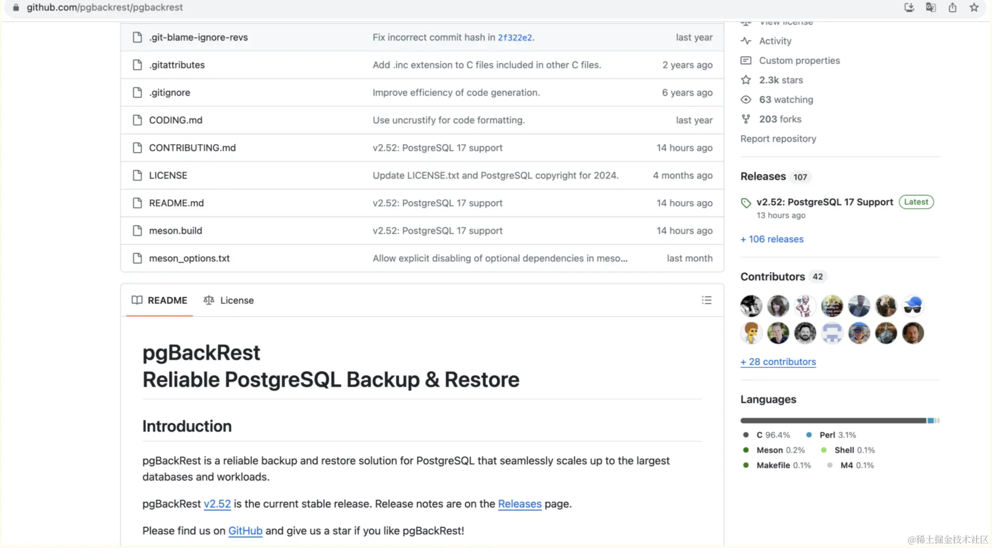Screen dimensions: 992x548
Task: Click the install app icon in address bar
Action: (x=909, y=8)
